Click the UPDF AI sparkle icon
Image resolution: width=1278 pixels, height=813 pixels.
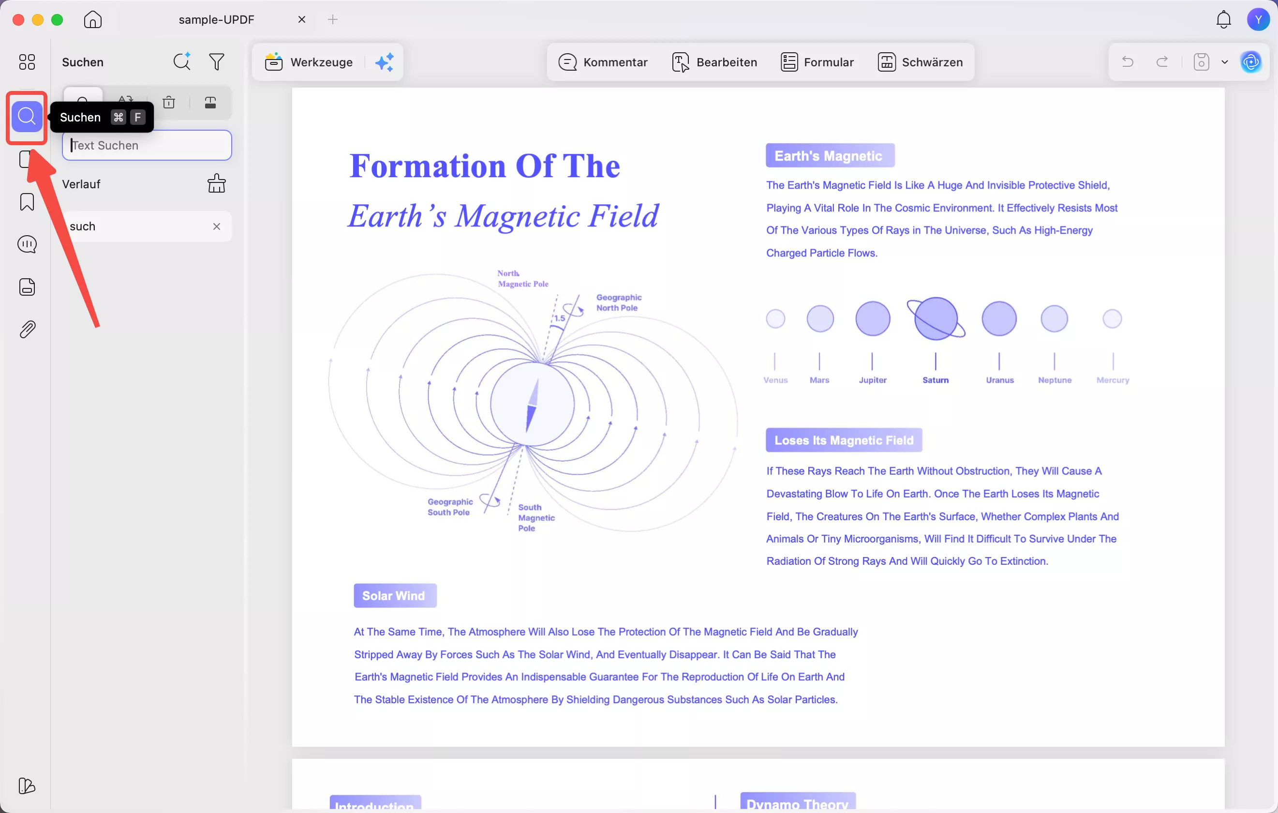pos(384,62)
